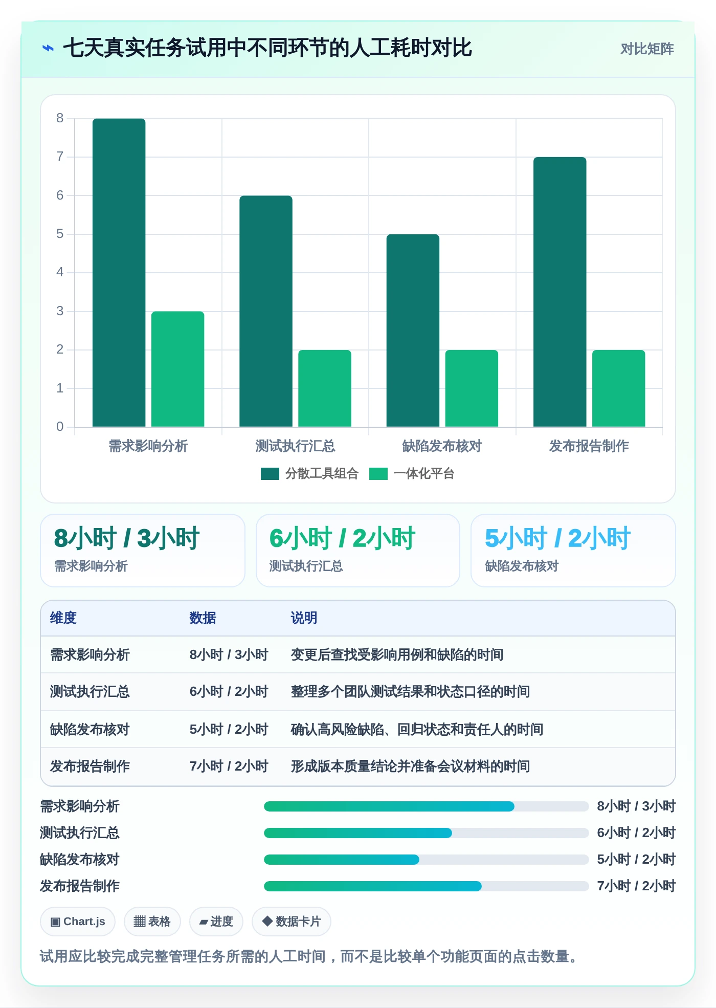Click table cell 需求影响分析

pos(90,655)
